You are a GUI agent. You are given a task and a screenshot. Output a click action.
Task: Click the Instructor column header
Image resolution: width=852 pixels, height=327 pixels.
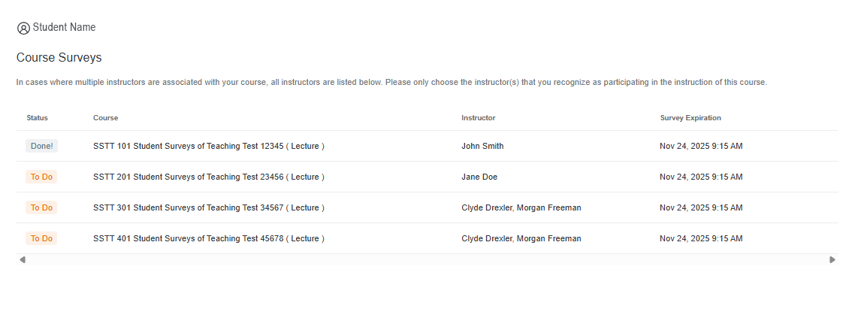point(478,118)
